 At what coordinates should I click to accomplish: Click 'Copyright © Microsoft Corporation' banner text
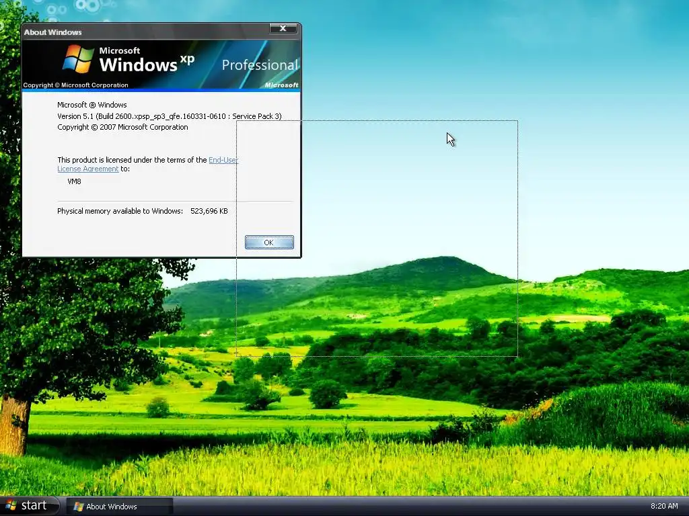coord(75,85)
